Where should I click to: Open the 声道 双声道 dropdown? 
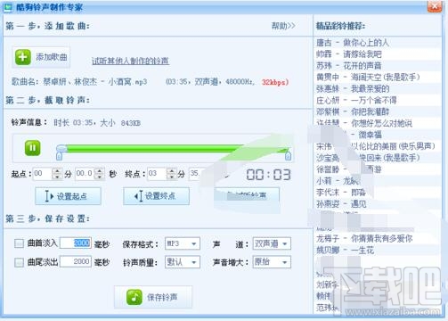(272, 243)
